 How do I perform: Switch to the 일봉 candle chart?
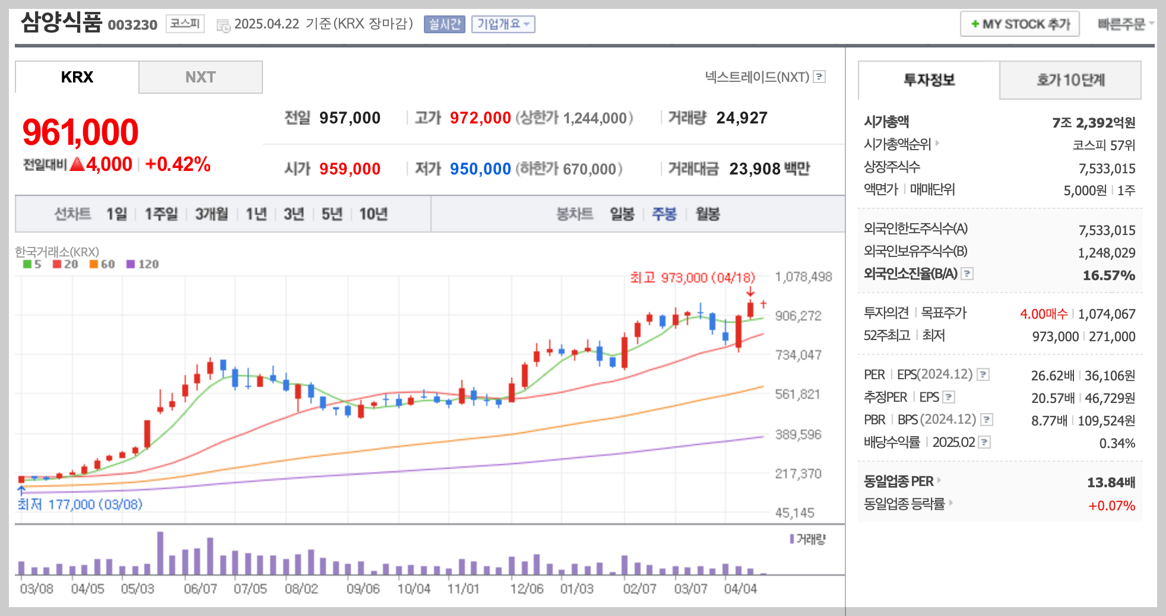(x=622, y=214)
